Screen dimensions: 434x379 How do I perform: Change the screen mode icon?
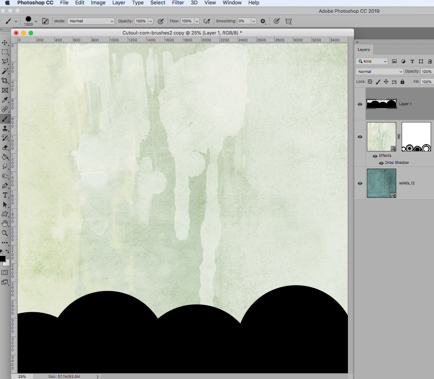[x=5, y=282]
